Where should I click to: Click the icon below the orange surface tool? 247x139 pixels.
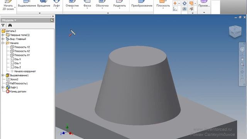(191, 8)
